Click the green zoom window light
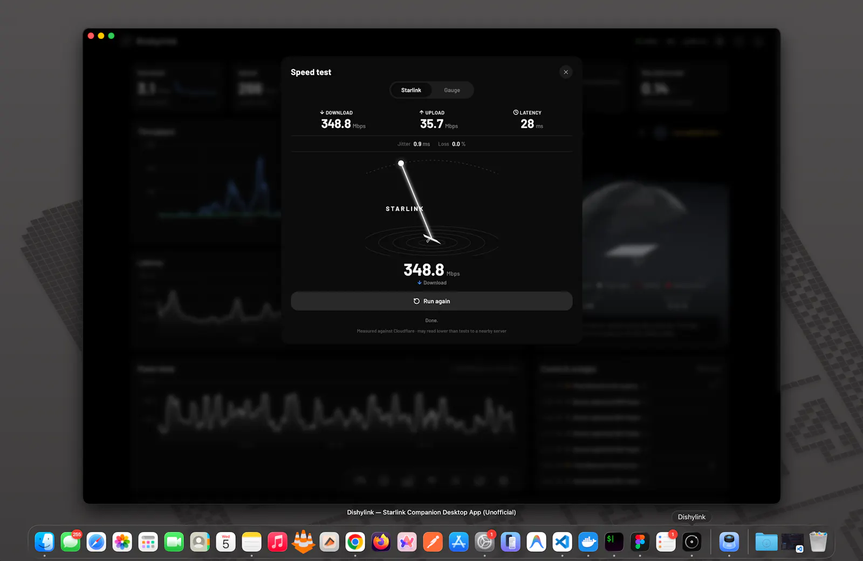This screenshot has height=561, width=863. coord(111,36)
